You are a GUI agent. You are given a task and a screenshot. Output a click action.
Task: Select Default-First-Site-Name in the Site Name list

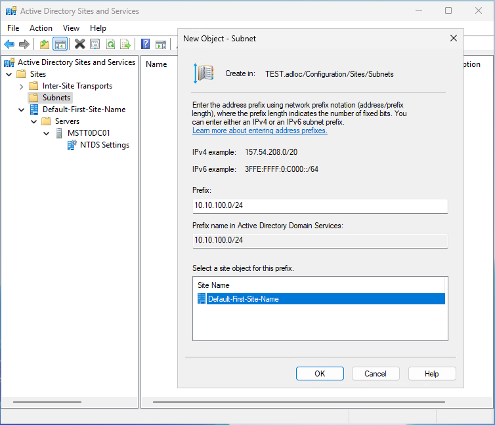pos(243,299)
